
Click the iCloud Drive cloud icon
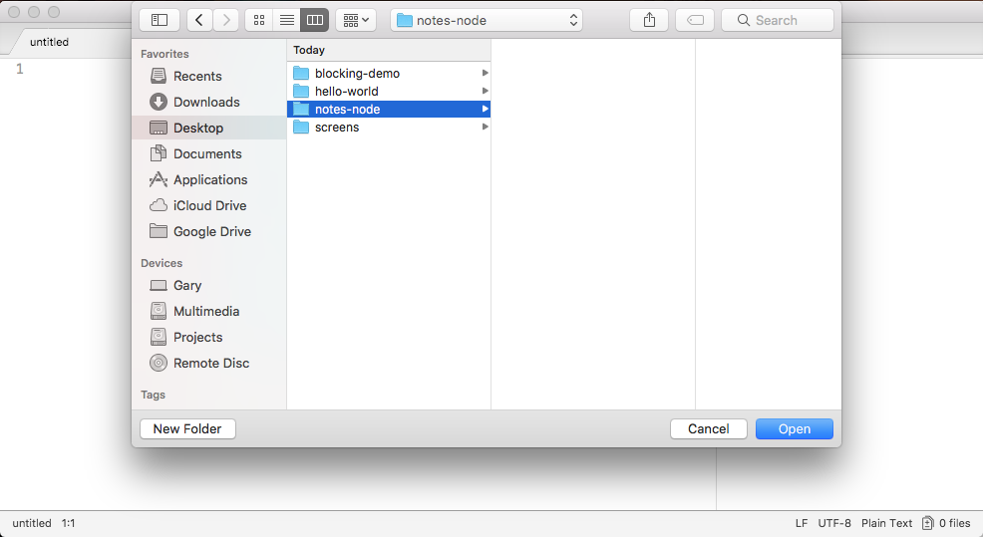tap(159, 205)
